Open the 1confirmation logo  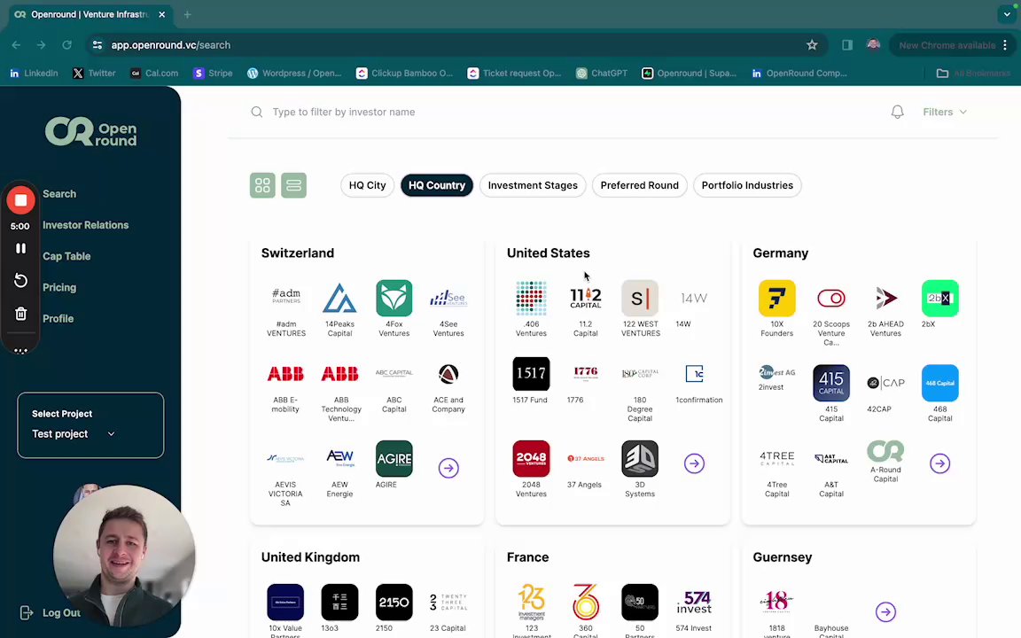click(694, 374)
